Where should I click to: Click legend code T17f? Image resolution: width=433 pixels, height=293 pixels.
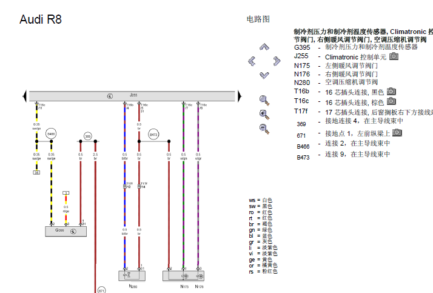pos(301,111)
